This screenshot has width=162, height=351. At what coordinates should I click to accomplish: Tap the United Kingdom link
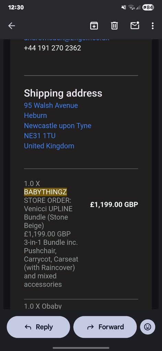pos(49,146)
